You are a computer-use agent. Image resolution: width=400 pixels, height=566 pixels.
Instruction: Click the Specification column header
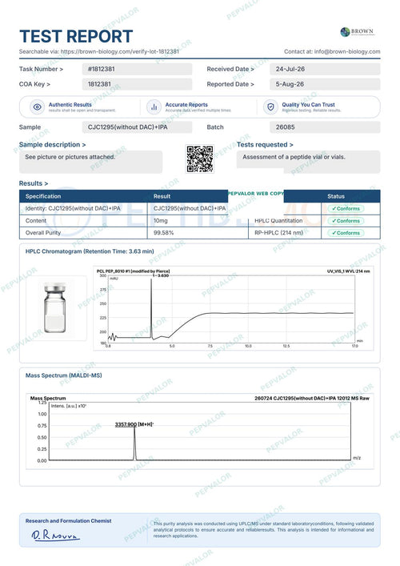click(x=43, y=196)
